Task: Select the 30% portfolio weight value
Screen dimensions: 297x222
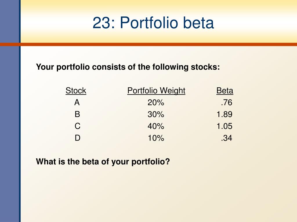Action: coord(156,114)
